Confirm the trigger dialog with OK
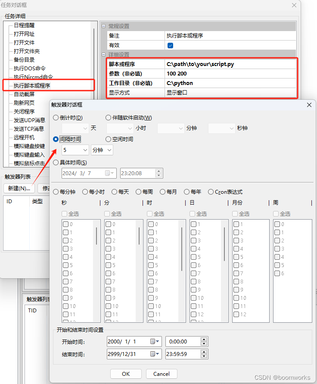Viewport: 317px width, 384px height. tap(126, 374)
